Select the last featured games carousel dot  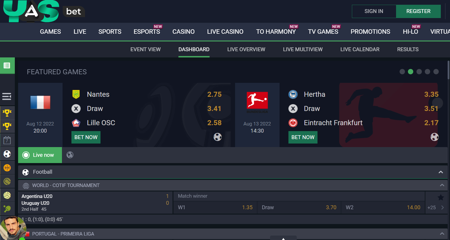click(436, 72)
